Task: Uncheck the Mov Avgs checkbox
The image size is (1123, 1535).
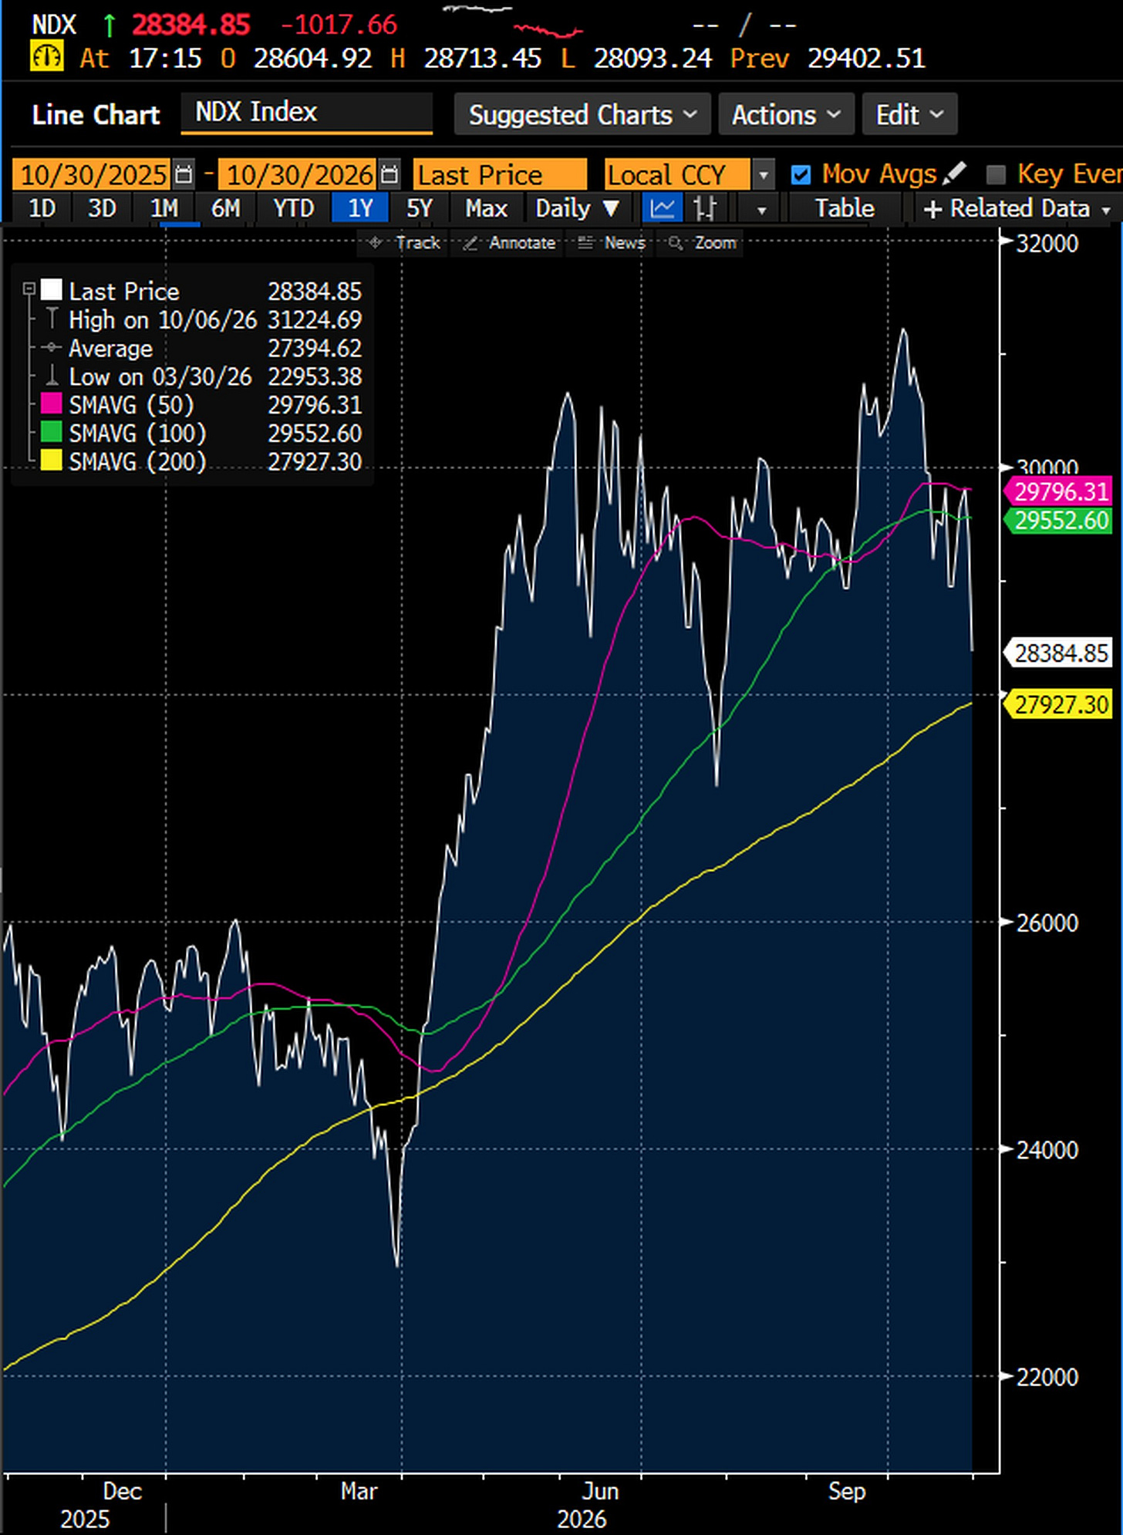Action: (x=801, y=174)
